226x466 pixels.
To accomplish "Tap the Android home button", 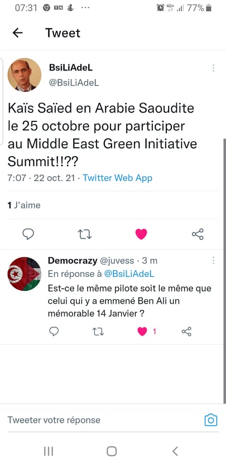I will click(112, 451).
